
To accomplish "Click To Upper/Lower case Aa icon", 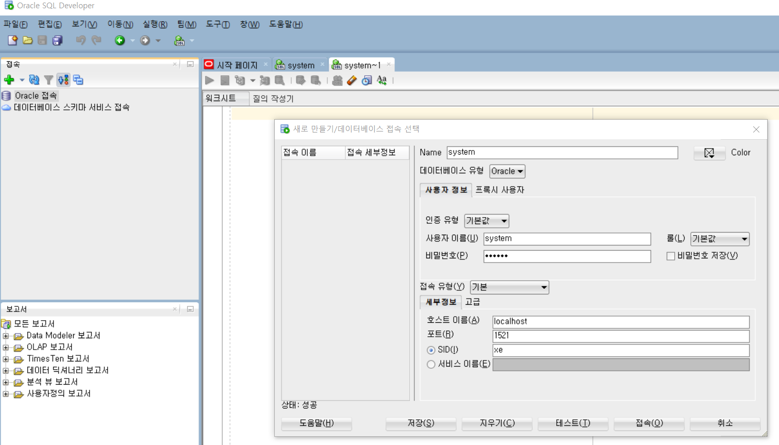I will click(x=382, y=80).
